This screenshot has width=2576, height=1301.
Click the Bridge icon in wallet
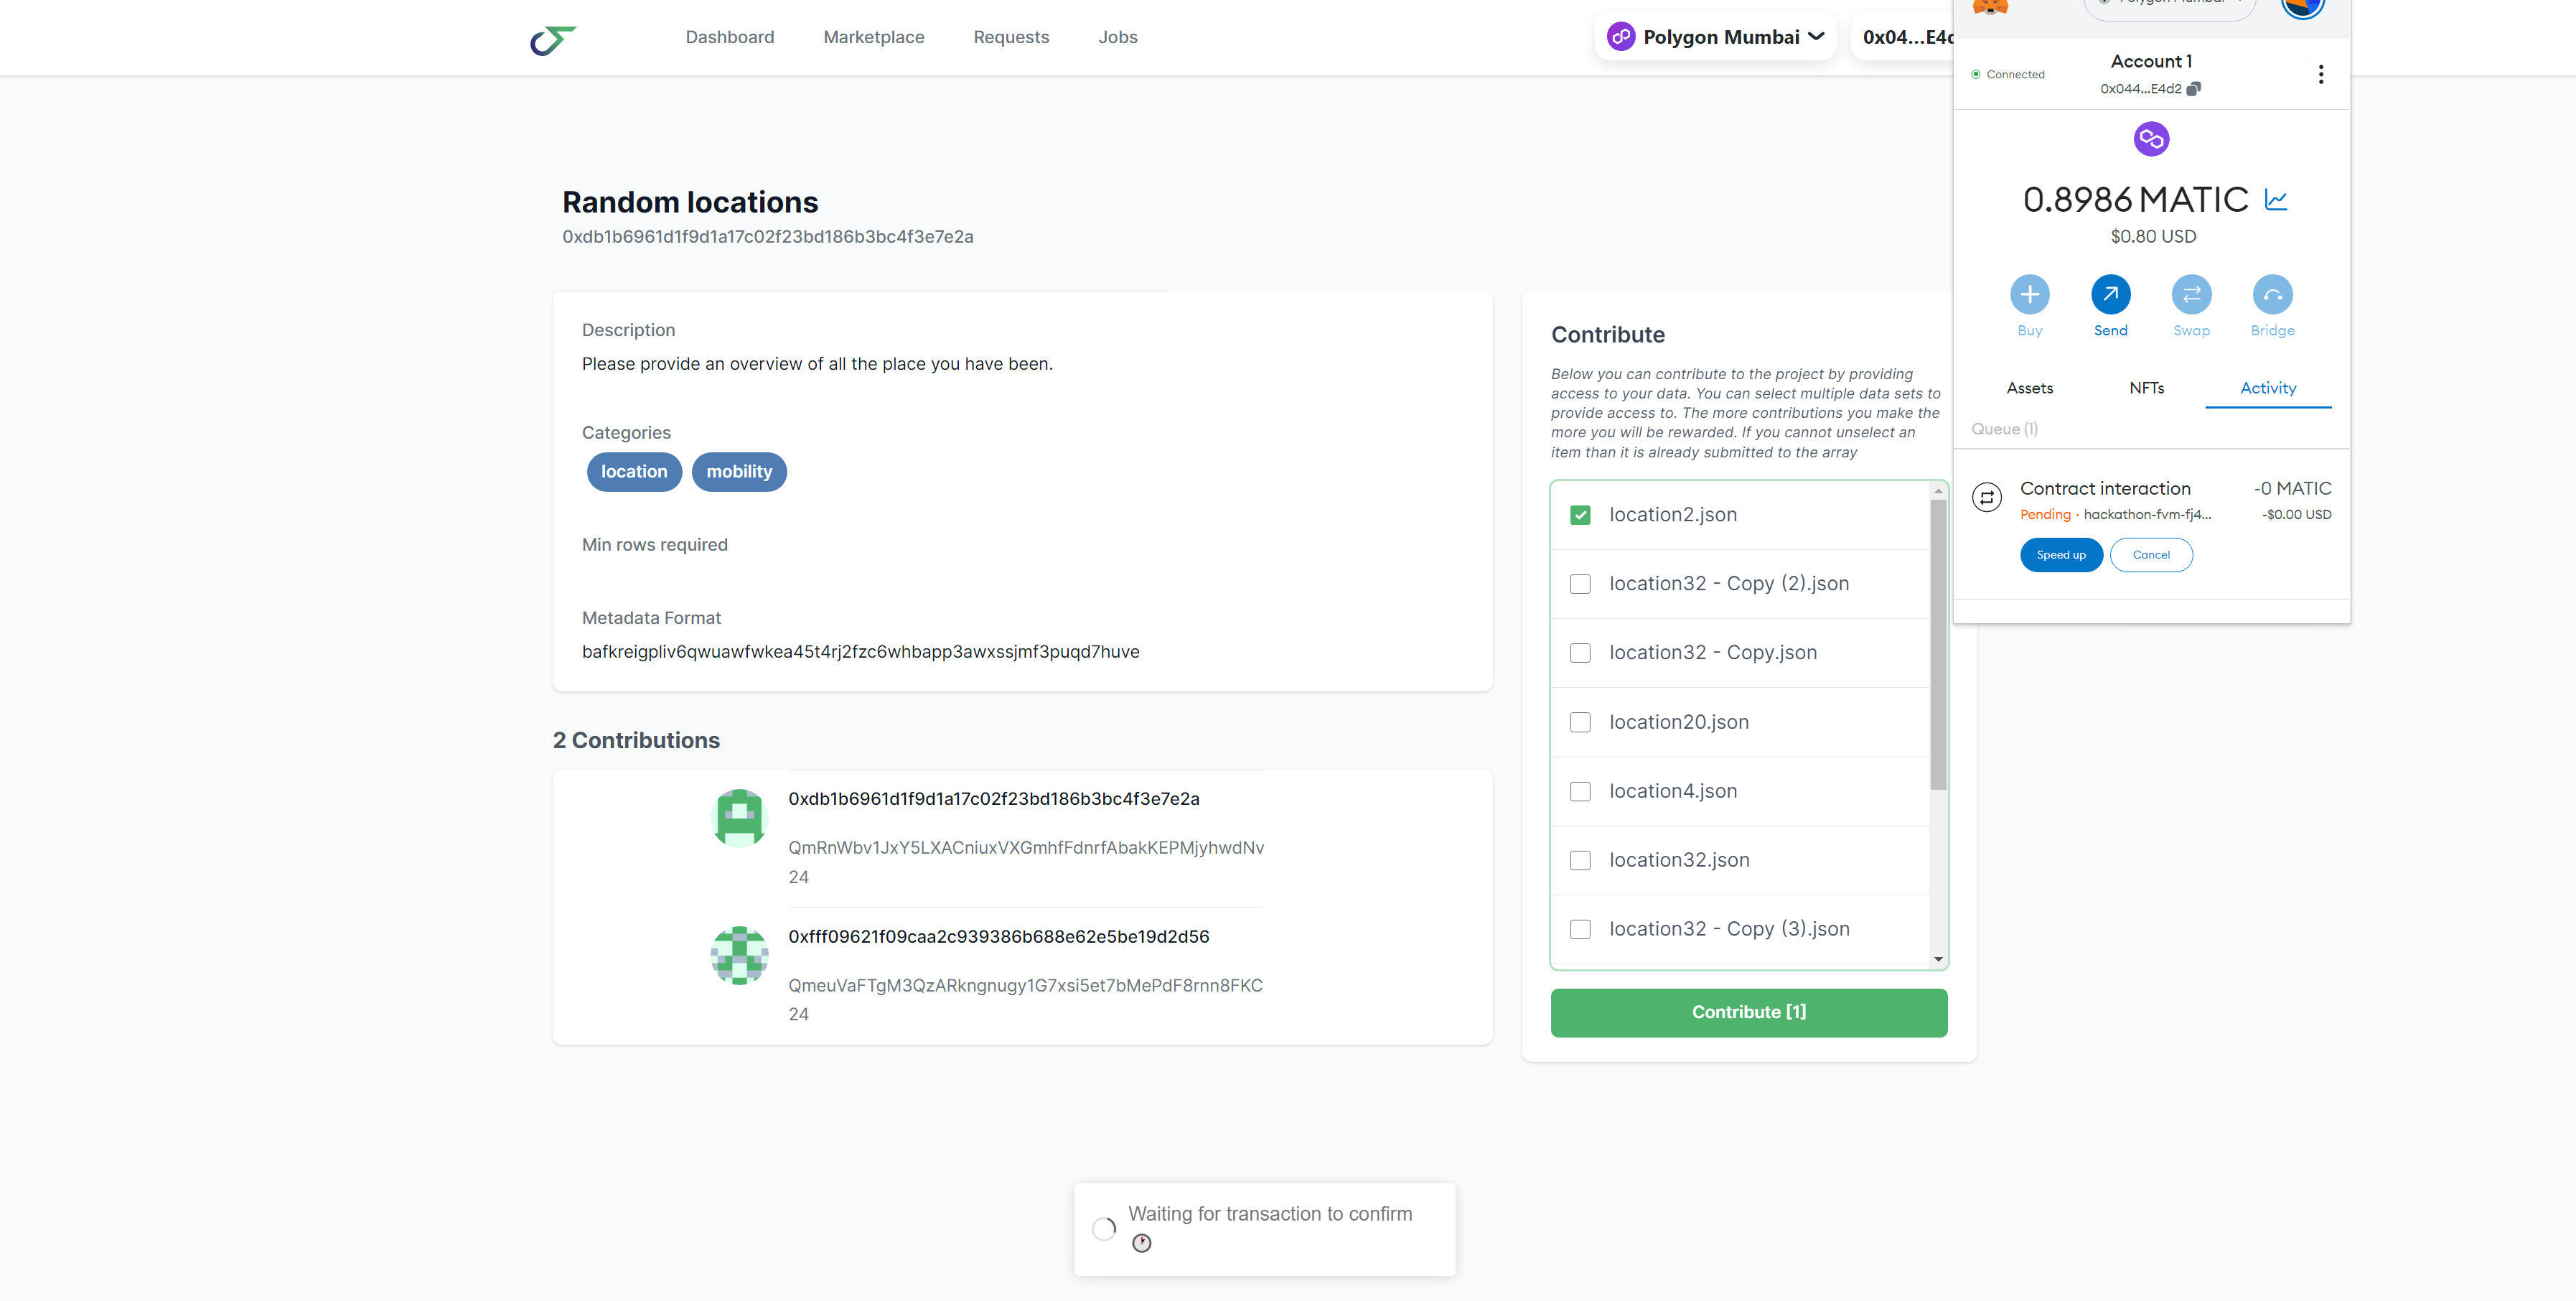point(2272,294)
